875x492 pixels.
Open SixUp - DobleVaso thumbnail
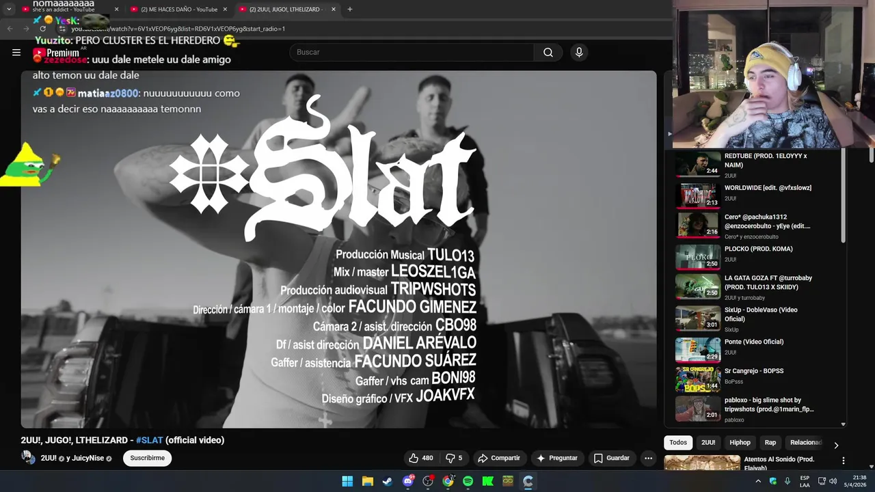[x=698, y=318]
